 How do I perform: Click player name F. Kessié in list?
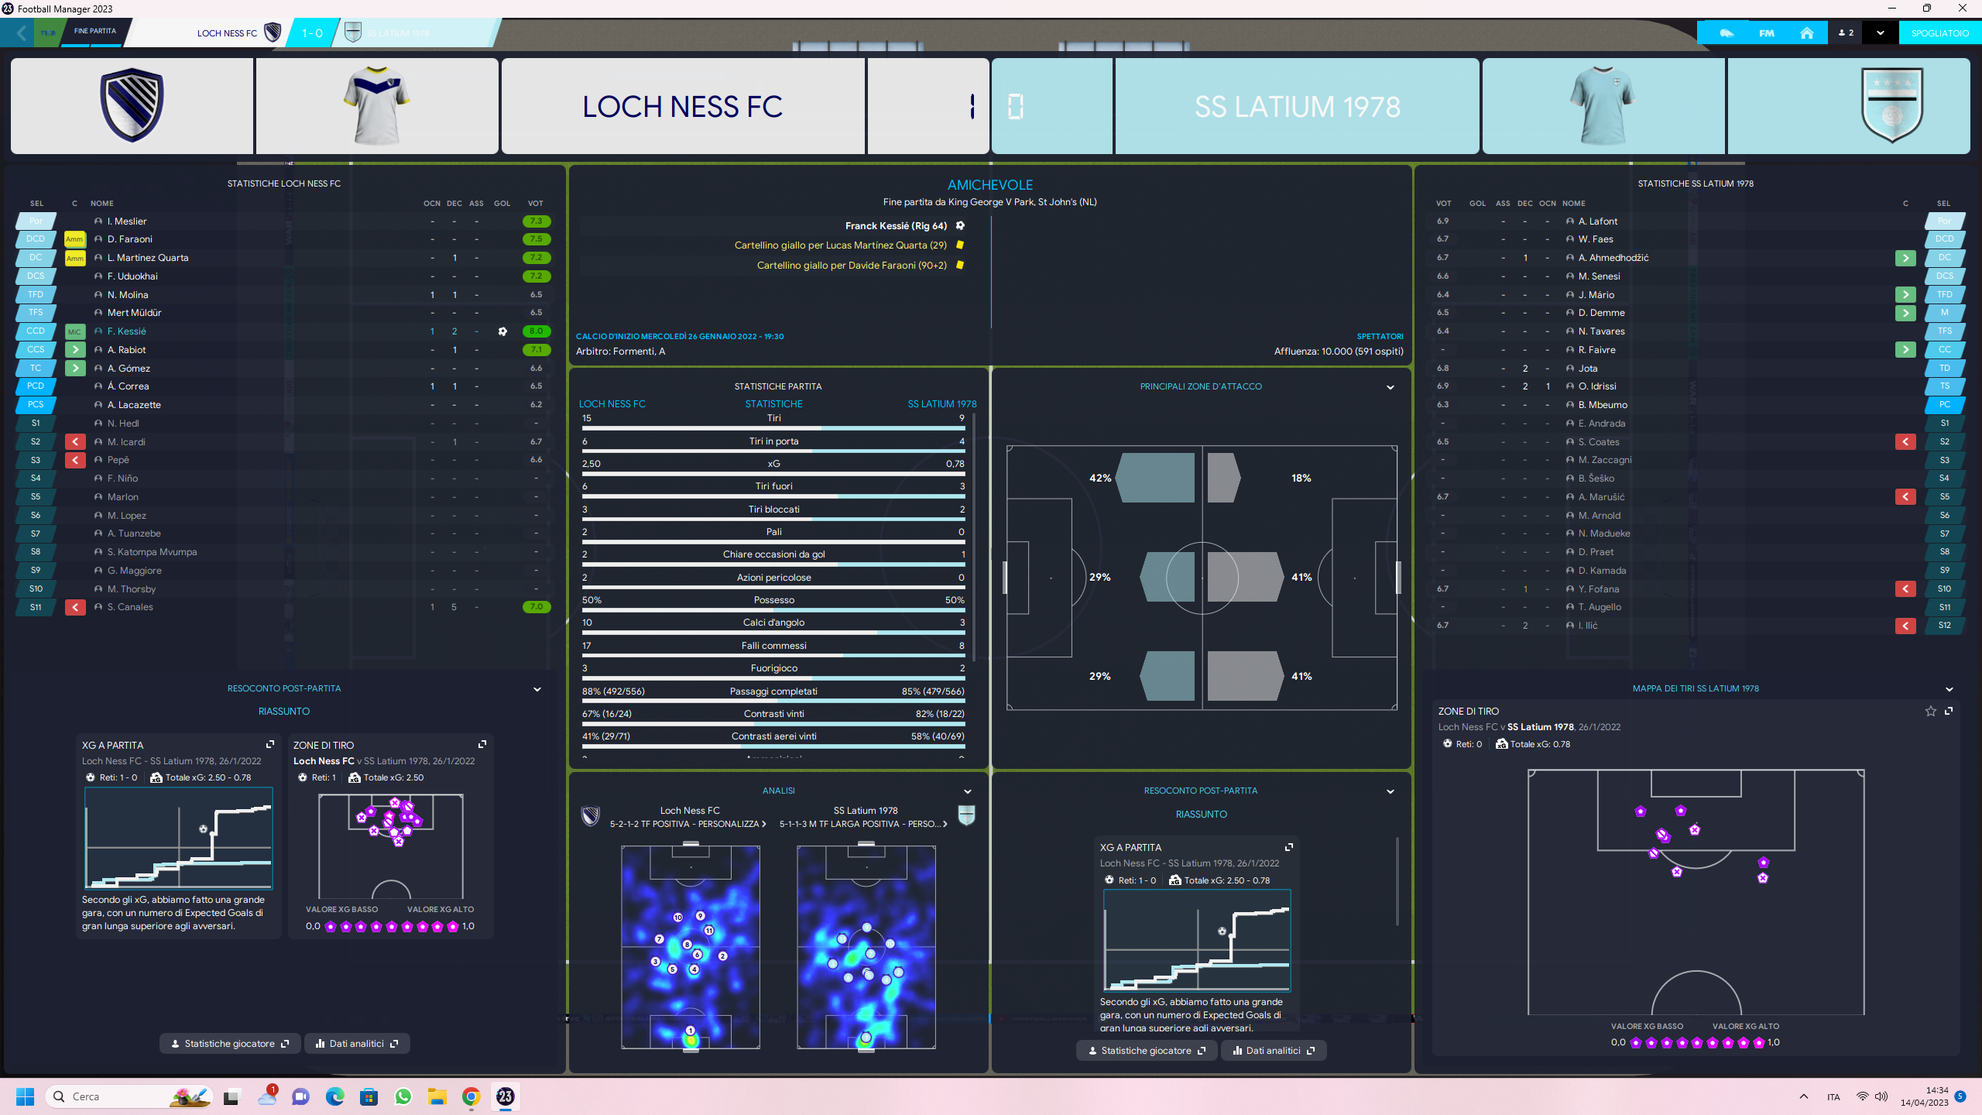tap(127, 331)
